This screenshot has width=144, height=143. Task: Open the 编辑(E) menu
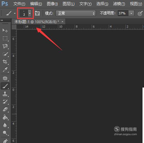pyautogui.click(x=36, y=4)
